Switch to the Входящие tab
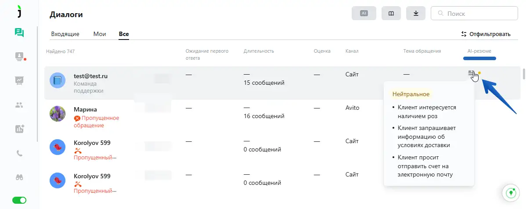 tap(65, 34)
